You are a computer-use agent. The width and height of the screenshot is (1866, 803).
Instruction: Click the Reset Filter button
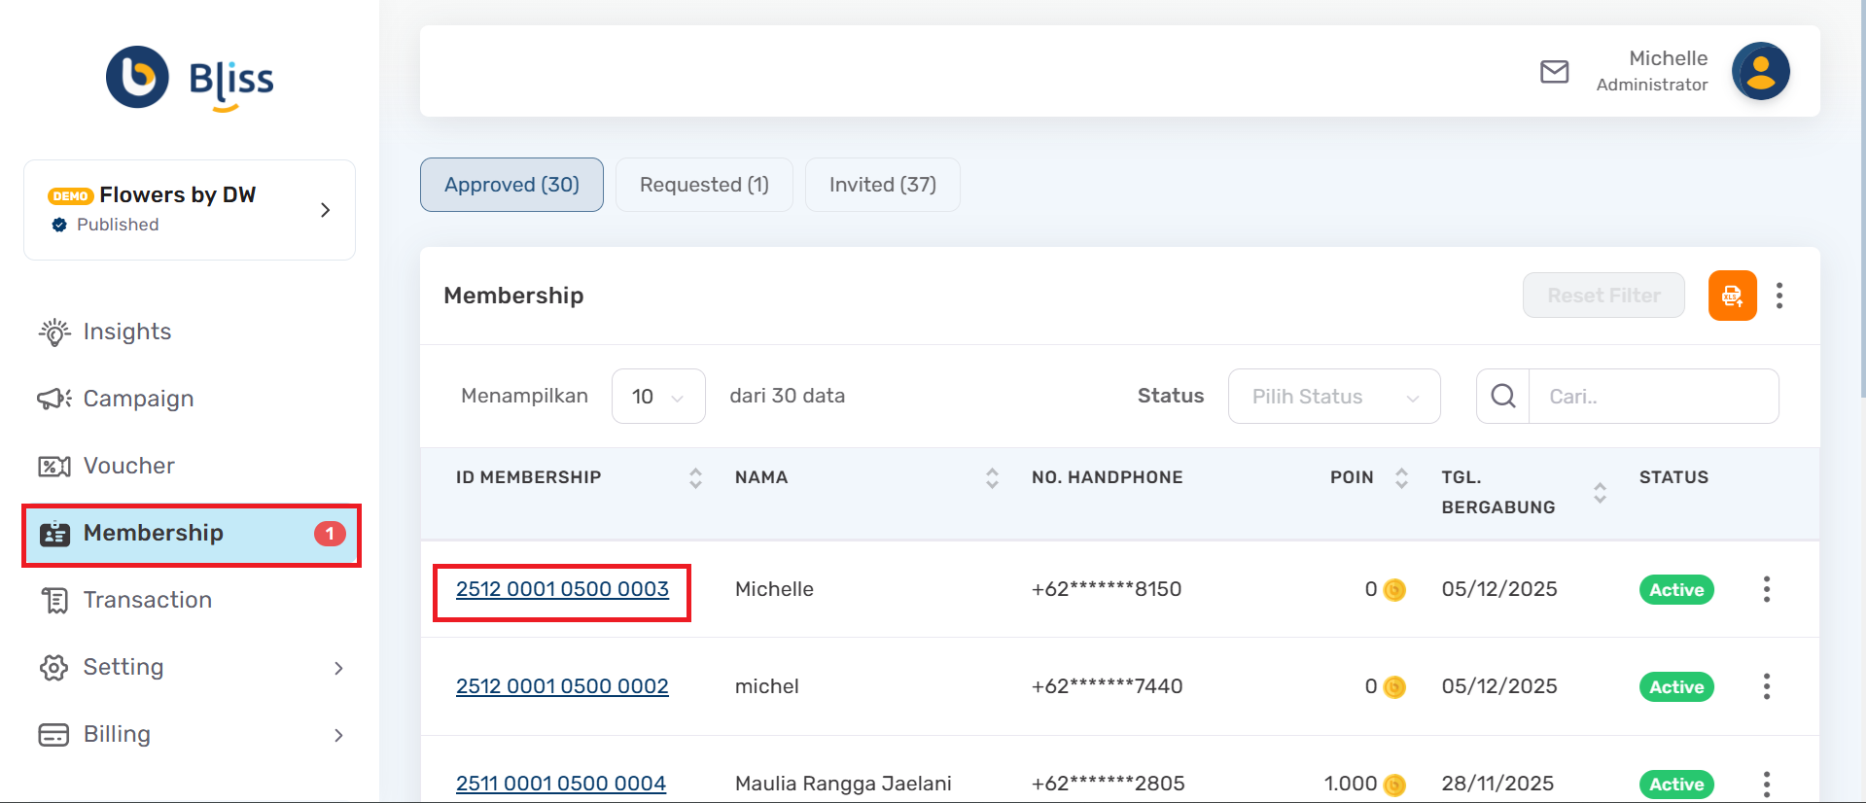coord(1602,296)
